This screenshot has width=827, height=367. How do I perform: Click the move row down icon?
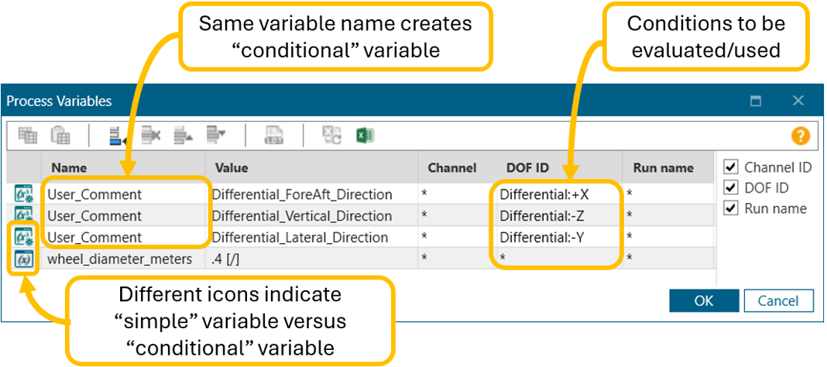(x=215, y=135)
